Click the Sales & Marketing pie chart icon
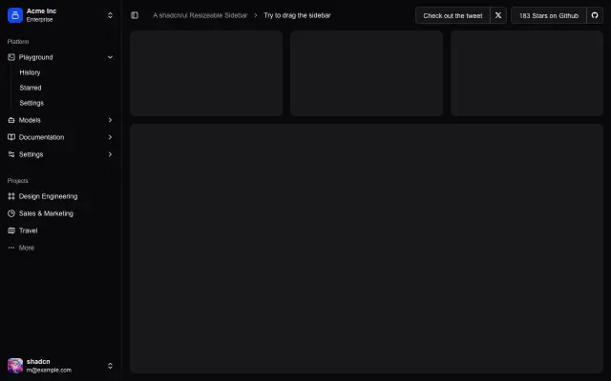Viewport: 611px width, 381px height. [11, 213]
